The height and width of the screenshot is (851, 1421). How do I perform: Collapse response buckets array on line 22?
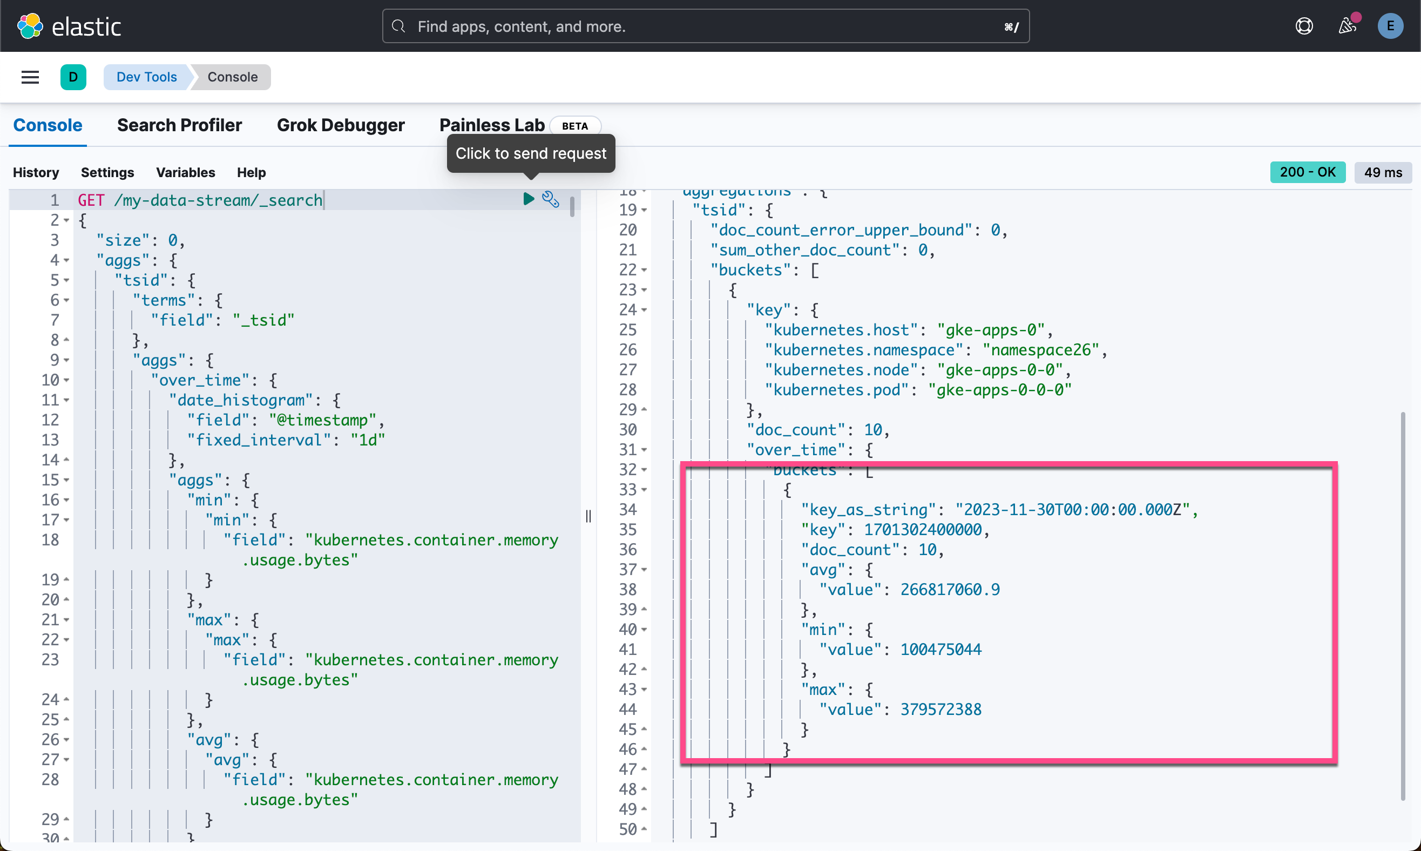[x=644, y=270]
